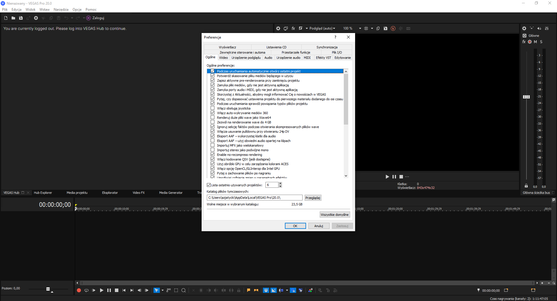Click the timeline Play button
Screen dimensions: 557x301
tap(102, 290)
